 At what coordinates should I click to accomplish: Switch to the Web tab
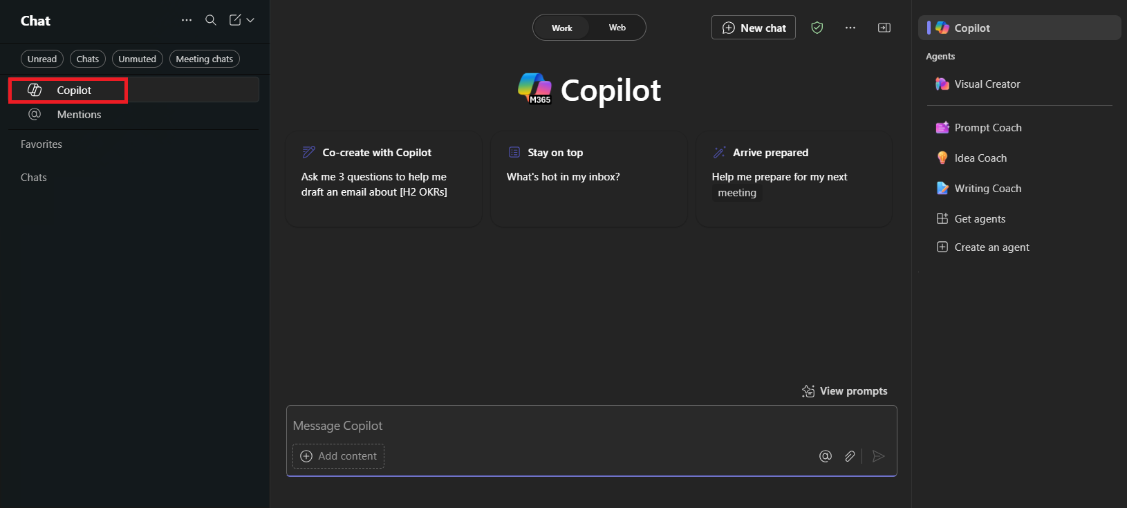pos(617,28)
